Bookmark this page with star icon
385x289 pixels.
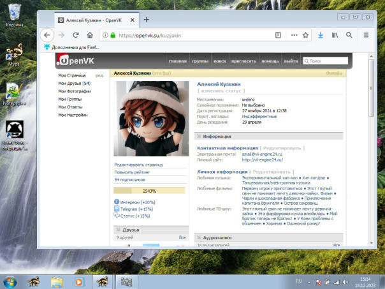[x=305, y=35]
